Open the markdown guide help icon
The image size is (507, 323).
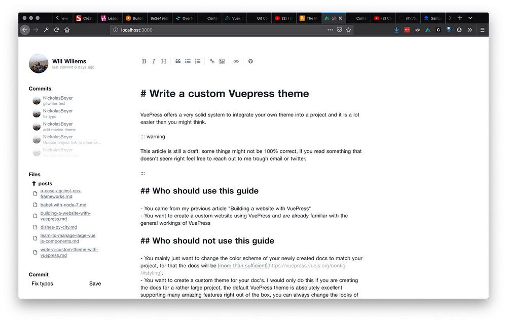(250, 61)
